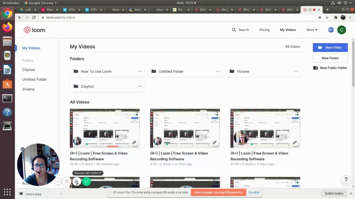Cancel recording with the red X control

pos(67,182)
